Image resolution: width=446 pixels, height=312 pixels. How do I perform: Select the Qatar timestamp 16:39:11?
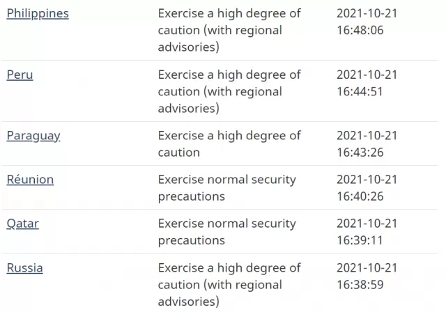coord(360,240)
